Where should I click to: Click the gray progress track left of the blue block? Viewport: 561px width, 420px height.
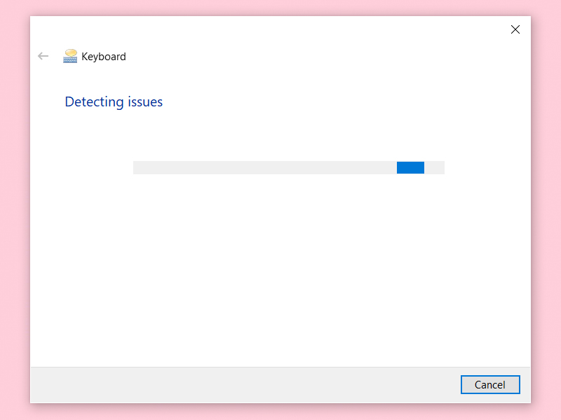point(259,167)
